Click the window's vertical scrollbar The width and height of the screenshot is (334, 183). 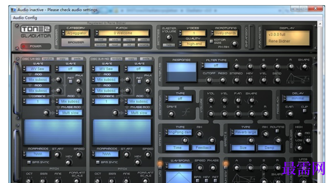click(320, 102)
